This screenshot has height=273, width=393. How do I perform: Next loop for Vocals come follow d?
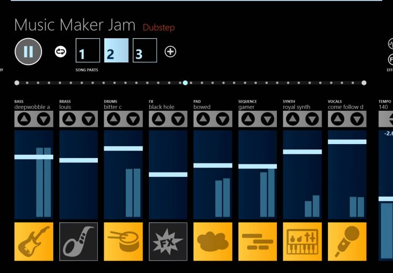pos(357,119)
